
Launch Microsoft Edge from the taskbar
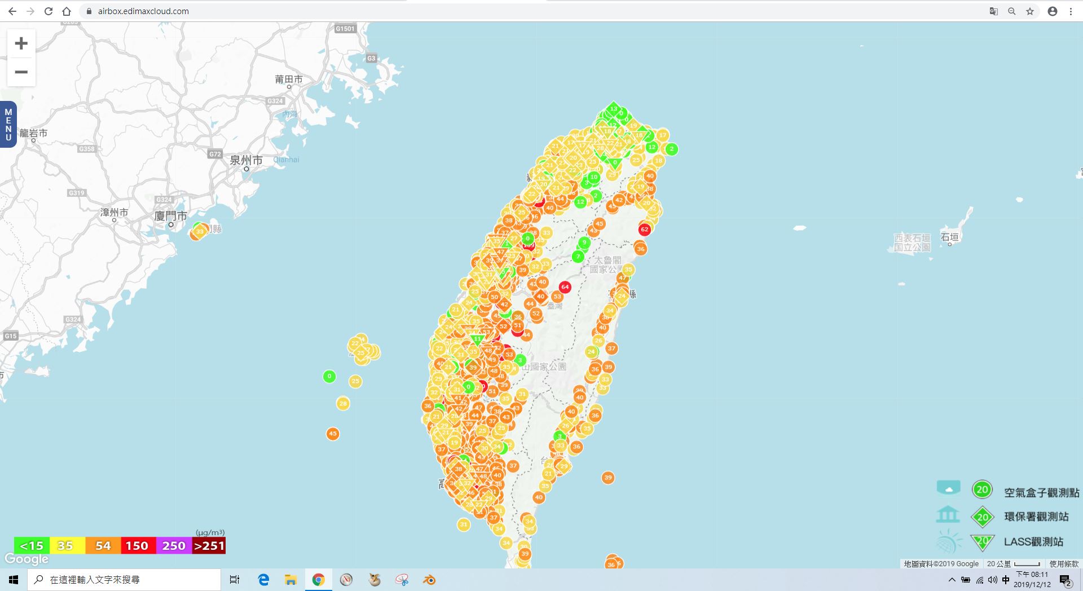[263, 580]
